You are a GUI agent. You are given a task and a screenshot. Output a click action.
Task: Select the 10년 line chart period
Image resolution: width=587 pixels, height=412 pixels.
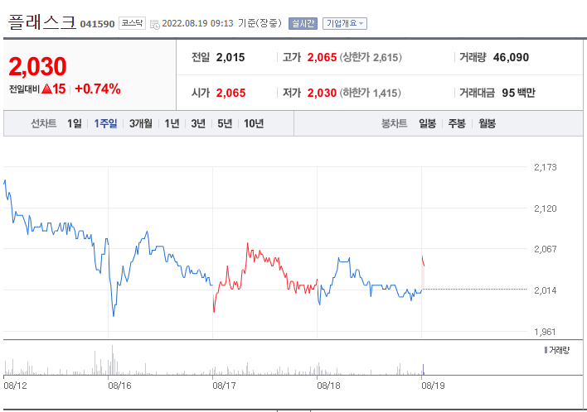coord(254,123)
